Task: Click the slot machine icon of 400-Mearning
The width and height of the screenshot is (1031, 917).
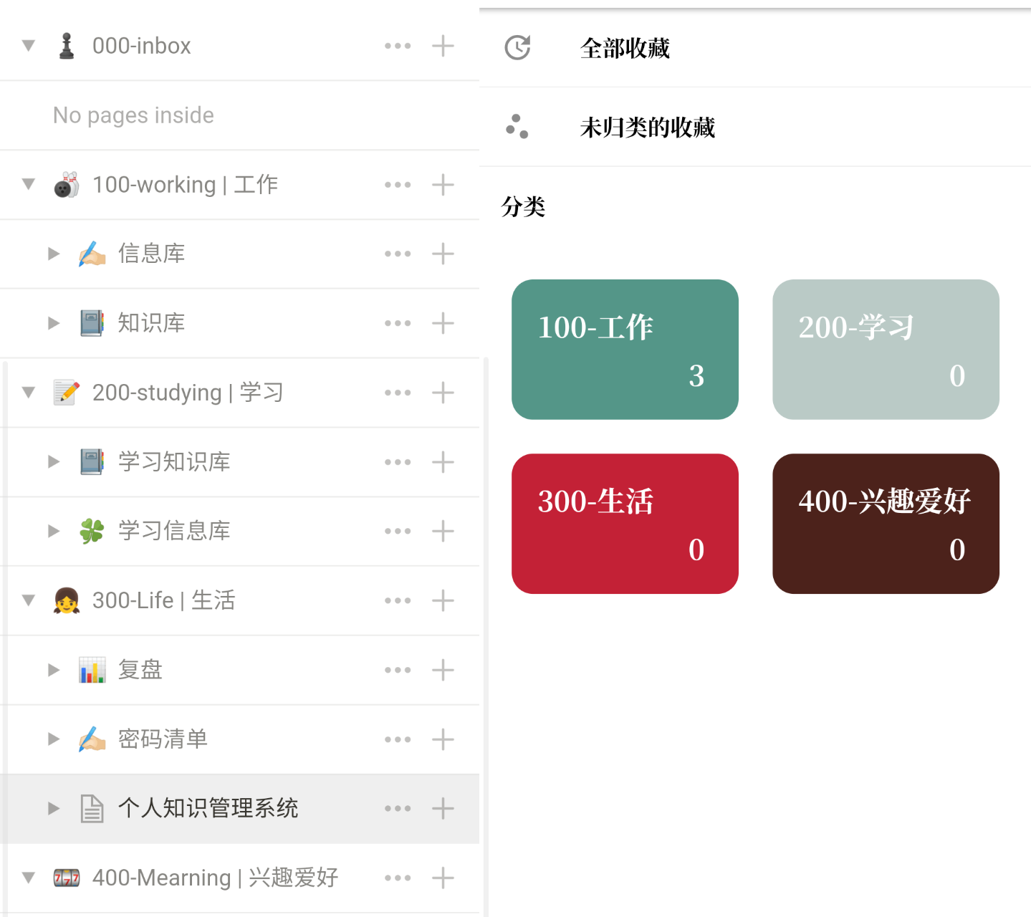Action: (67, 878)
